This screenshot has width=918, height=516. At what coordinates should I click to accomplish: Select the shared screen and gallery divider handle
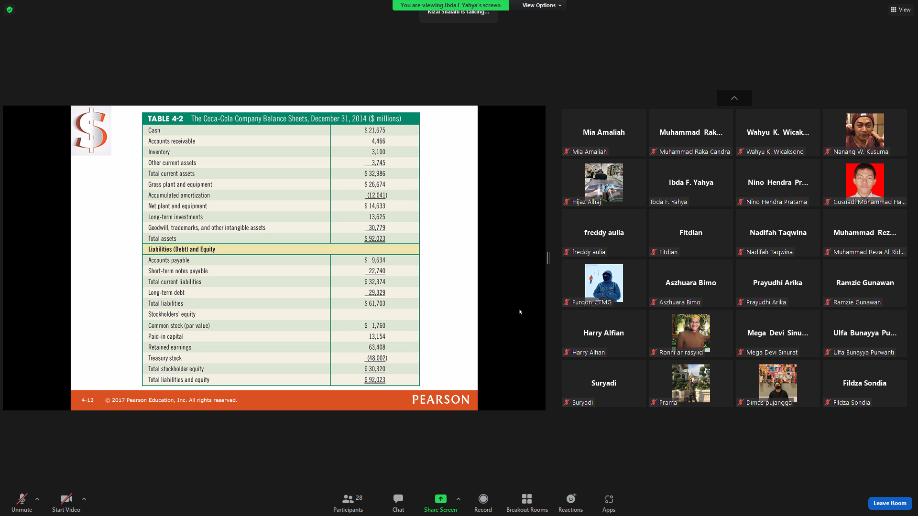pos(548,258)
